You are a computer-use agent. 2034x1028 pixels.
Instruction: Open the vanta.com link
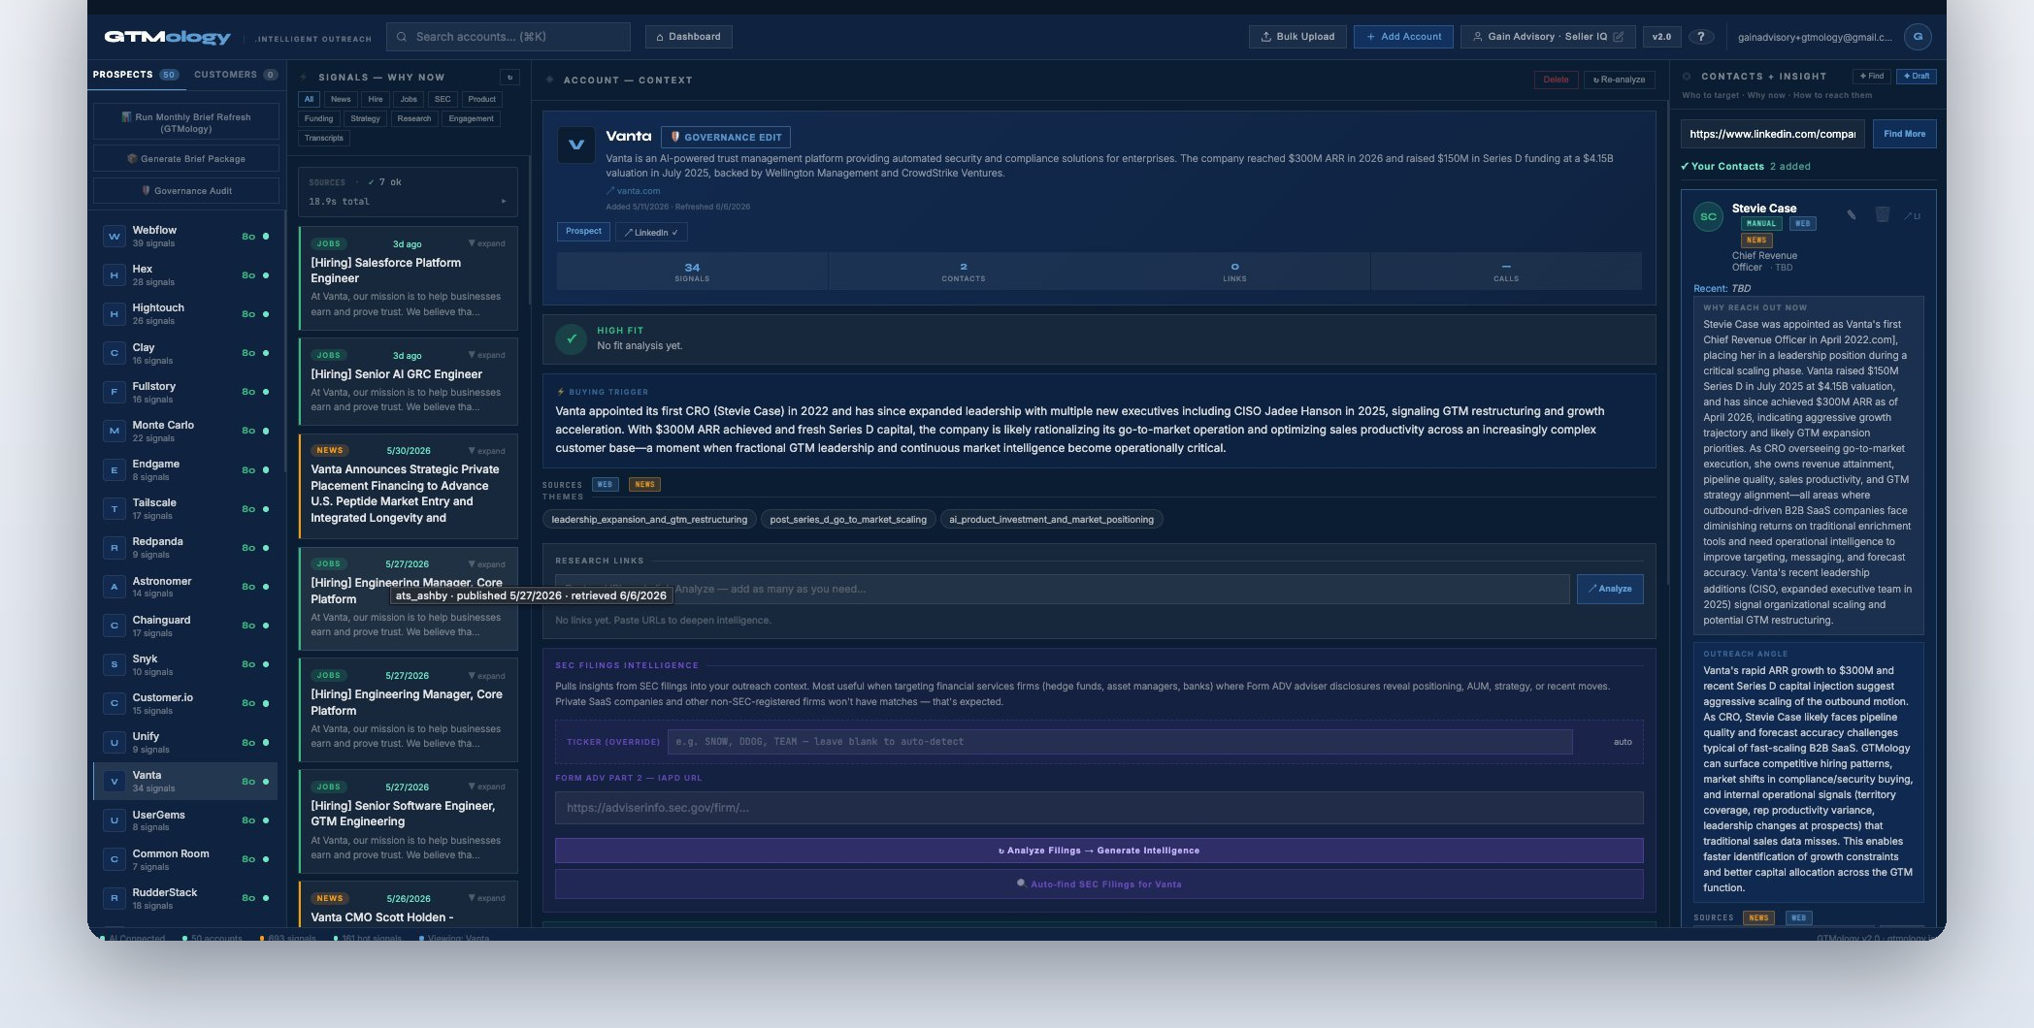(x=634, y=191)
